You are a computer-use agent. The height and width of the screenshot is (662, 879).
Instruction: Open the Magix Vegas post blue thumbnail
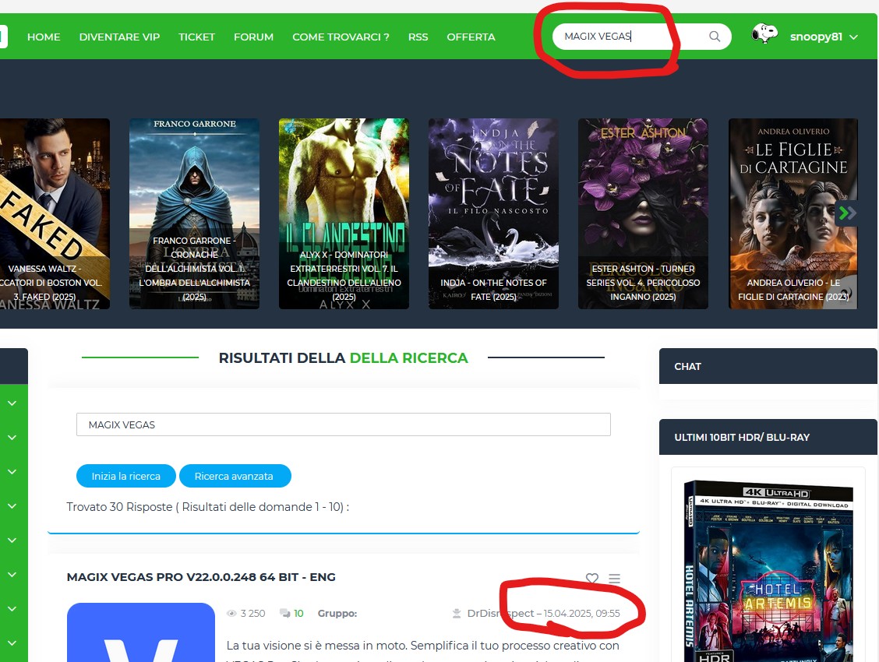pyautogui.click(x=141, y=632)
